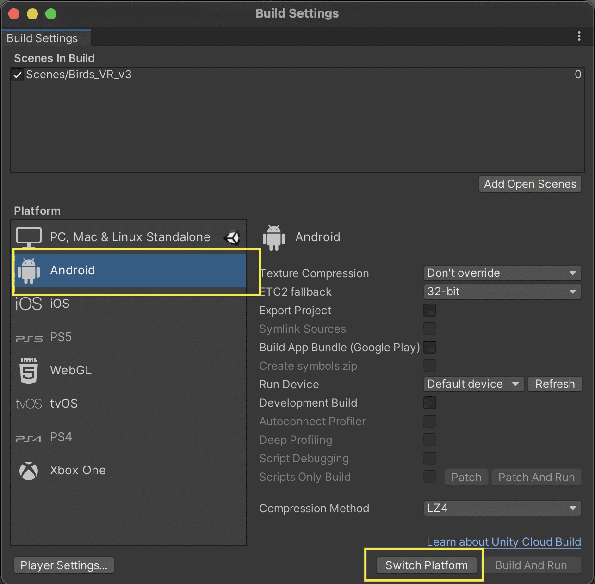Click the Development Build label
Viewport: 595px width, 584px height.
coord(308,403)
